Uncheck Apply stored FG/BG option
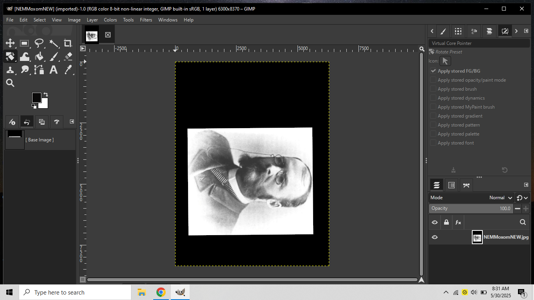This screenshot has height=300, width=534. tap(433, 71)
